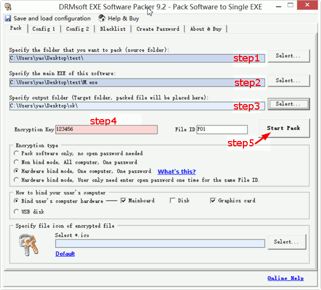The height and width of the screenshot is (290, 321).
Task: Minimize the DRMsoft window
Action: point(278,6)
